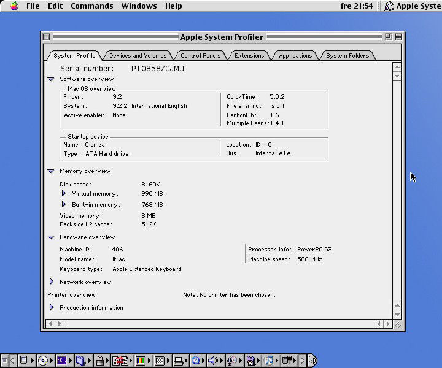
Task: Click the top vertical scroll down arrow
Action: point(397,76)
